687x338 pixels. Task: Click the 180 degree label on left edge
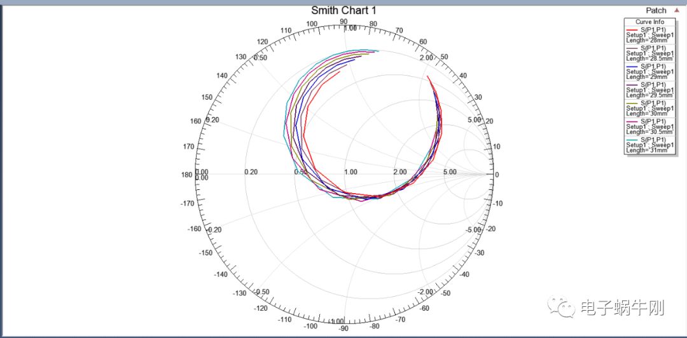(186, 175)
